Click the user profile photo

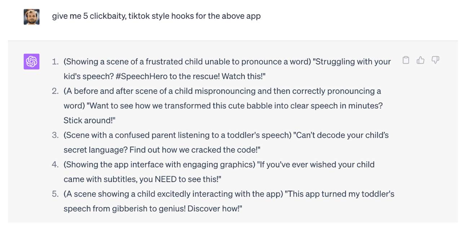coord(31,17)
